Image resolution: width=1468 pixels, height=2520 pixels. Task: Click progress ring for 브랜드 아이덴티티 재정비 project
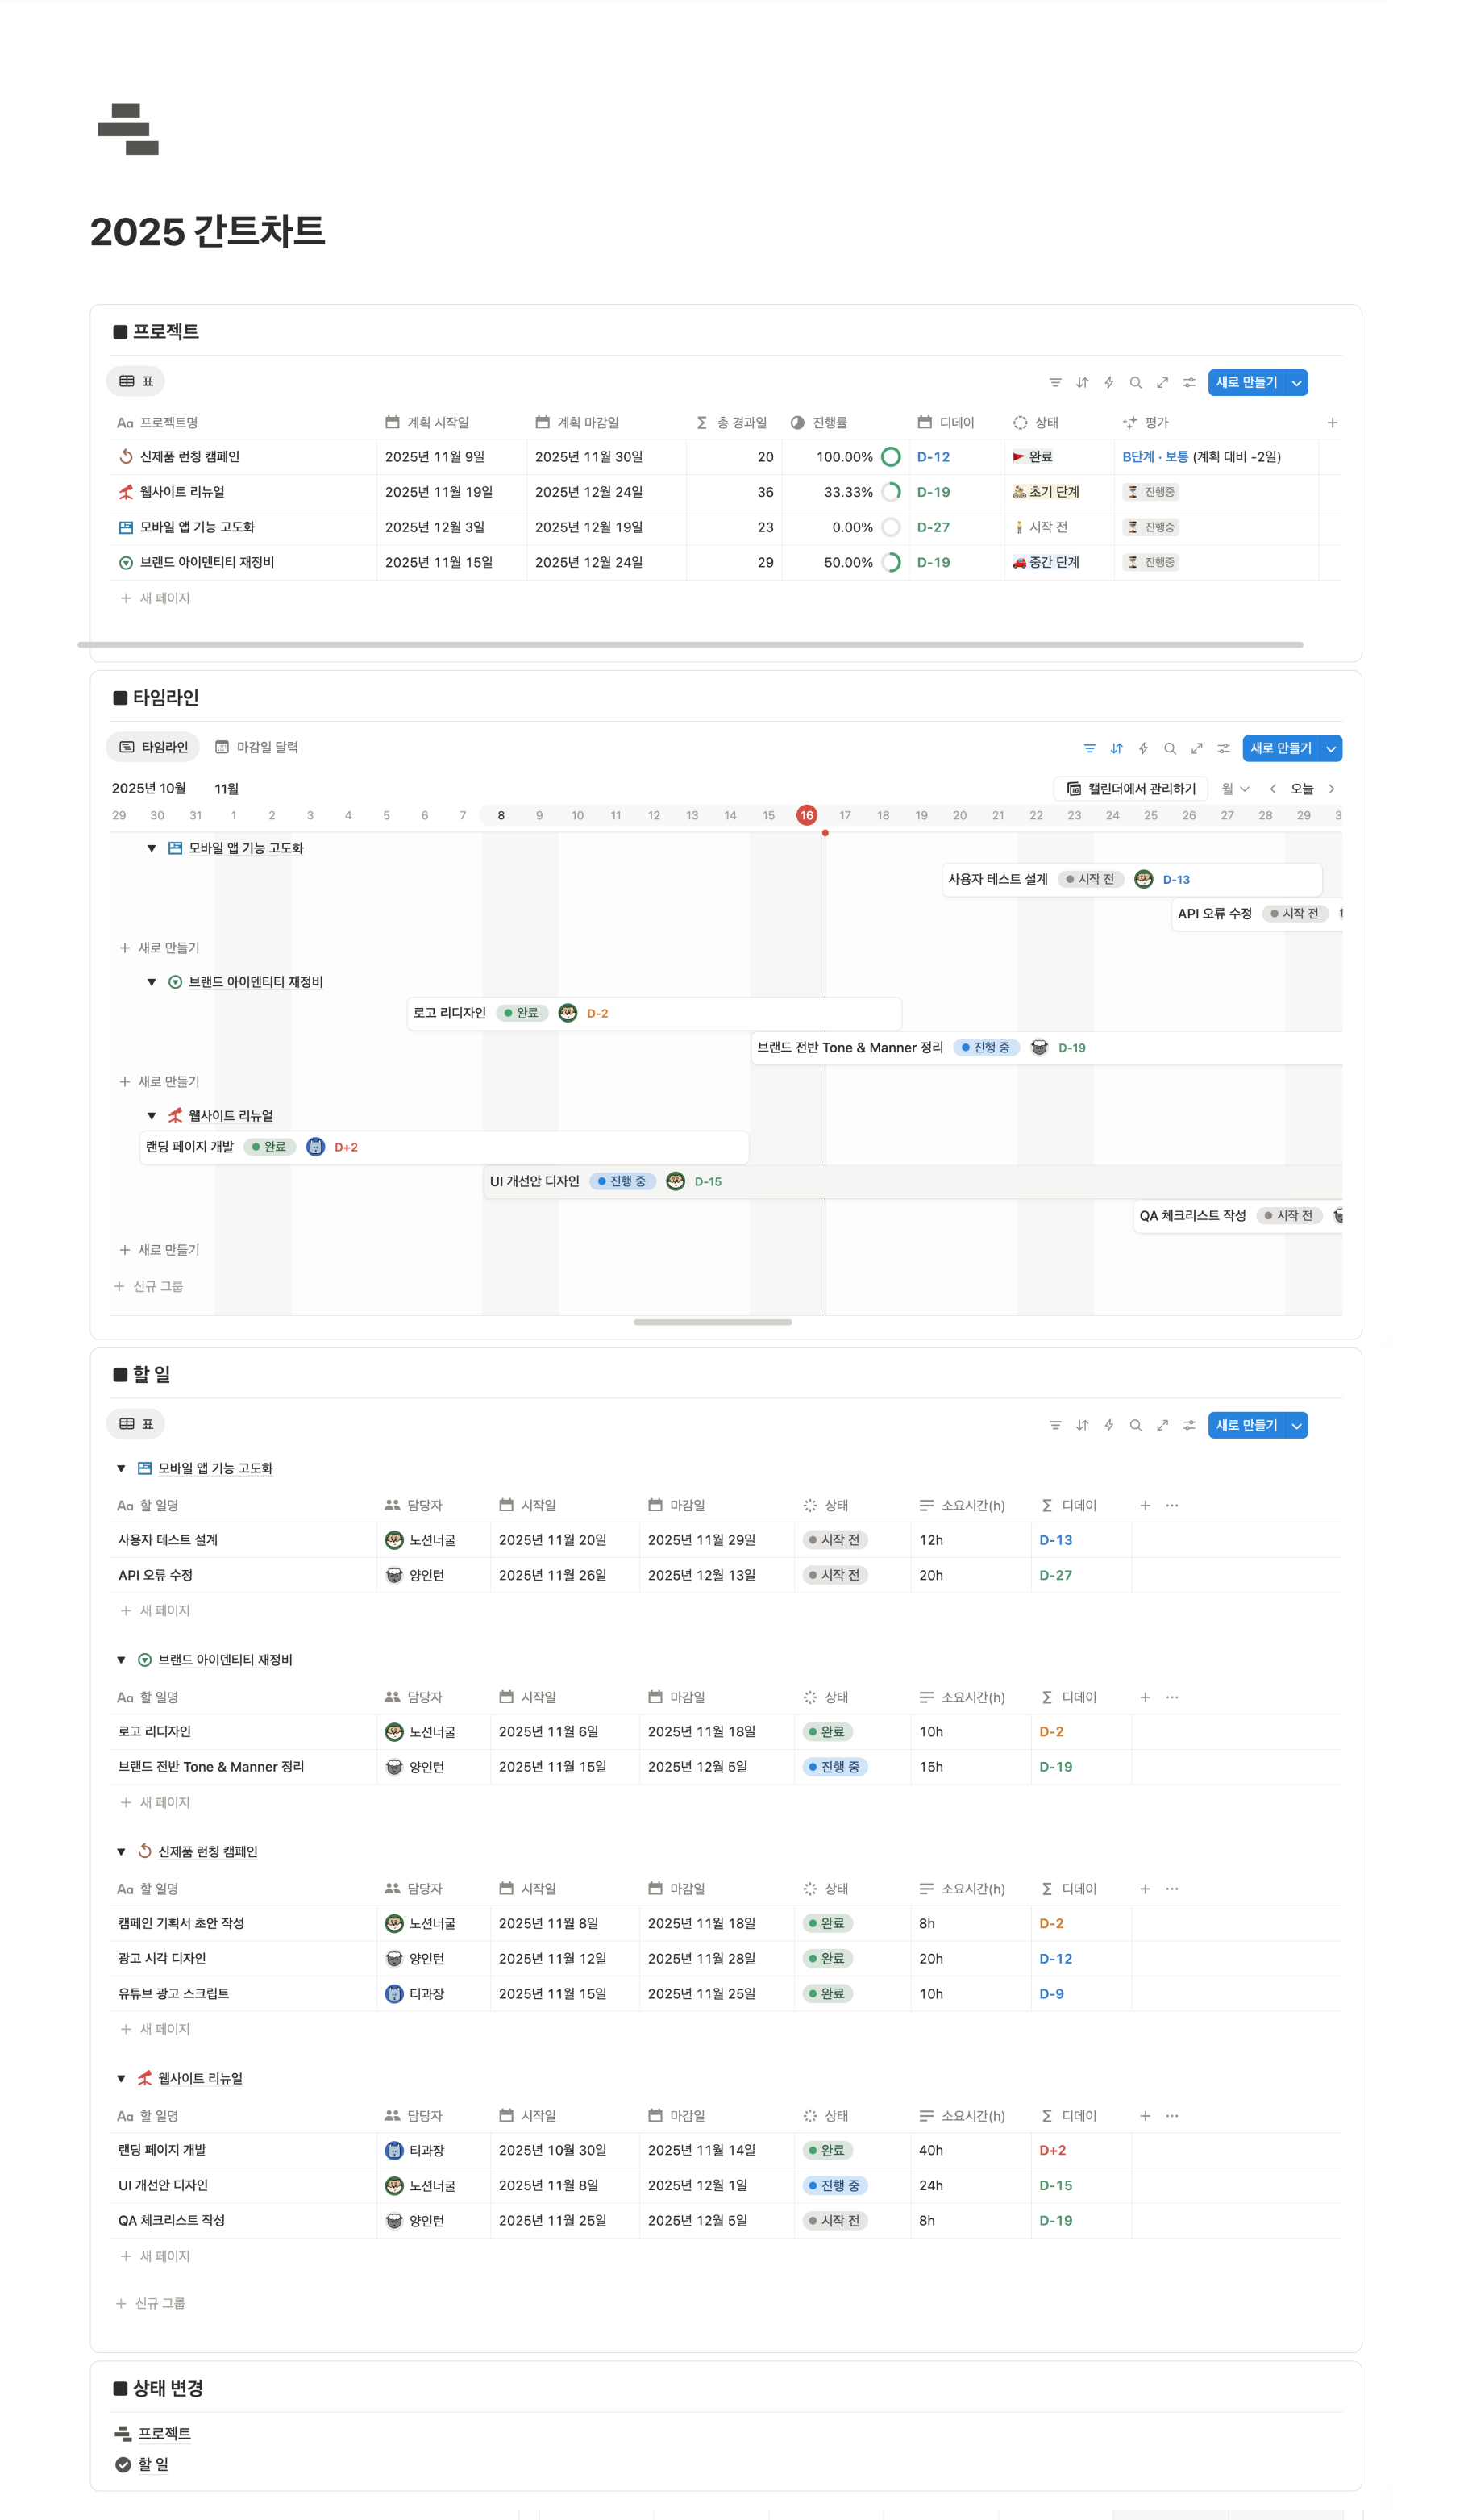point(891,563)
